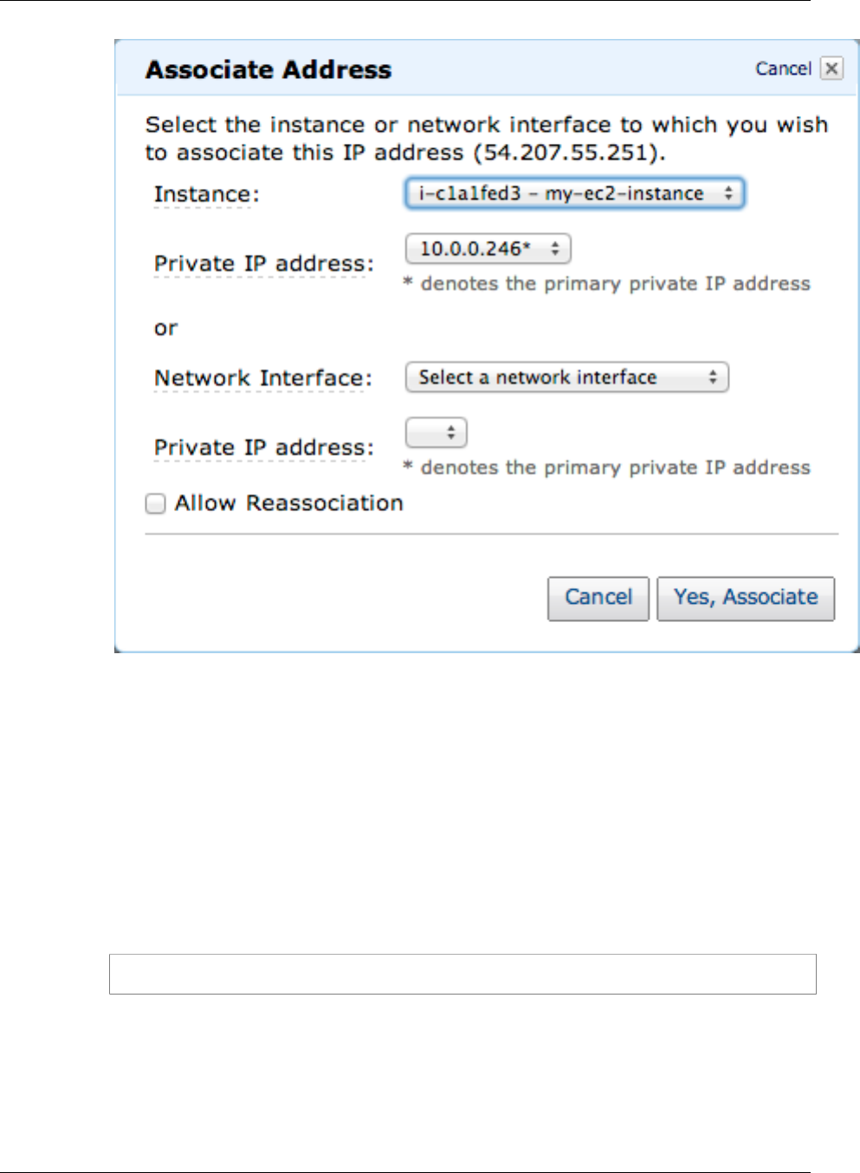The width and height of the screenshot is (860, 1173).
Task: Click the underlined Instance label
Action: point(206,195)
